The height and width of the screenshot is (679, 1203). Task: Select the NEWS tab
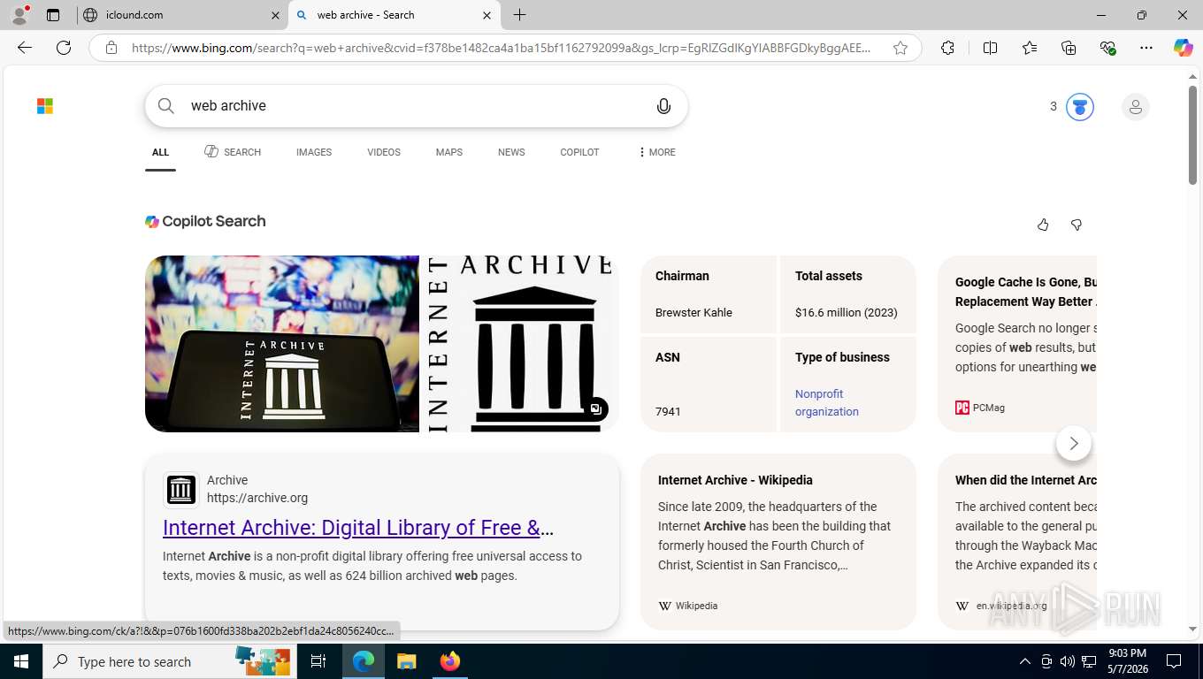pyautogui.click(x=511, y=152)
